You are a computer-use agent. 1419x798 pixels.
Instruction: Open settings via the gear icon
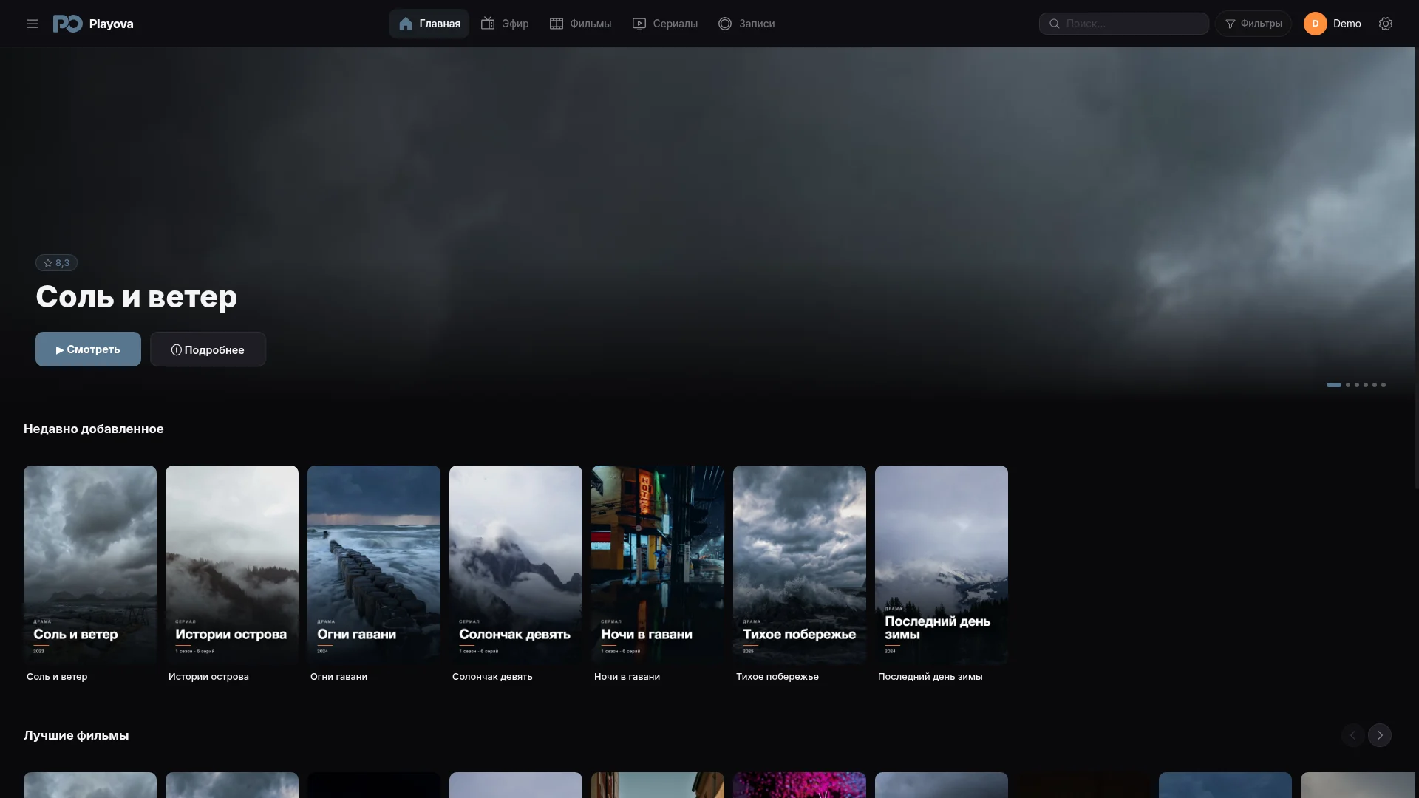(1386, 24)
